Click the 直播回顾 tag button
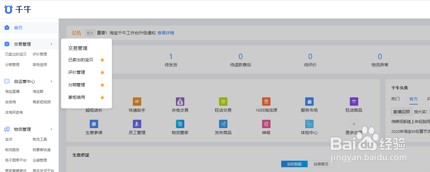Image resolution: width=430 pixels, height=172 pixels. tap(402, 112)
